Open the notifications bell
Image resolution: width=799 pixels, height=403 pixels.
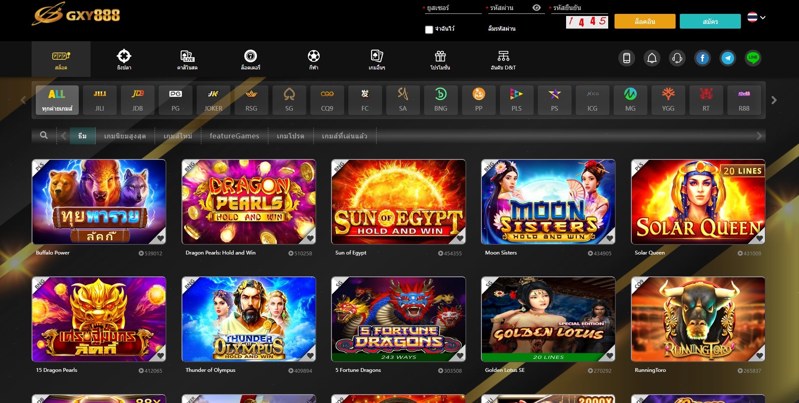(x=652, y=58)
